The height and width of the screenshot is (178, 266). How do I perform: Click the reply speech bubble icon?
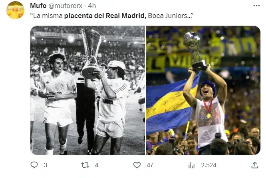pos(34,165)
